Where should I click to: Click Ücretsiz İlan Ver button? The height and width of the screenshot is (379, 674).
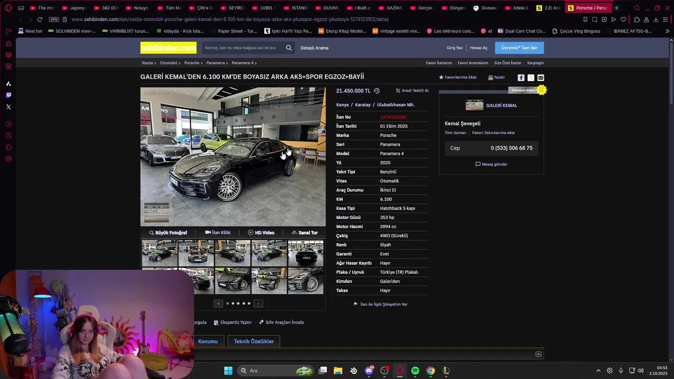pyautogui.click(x=519, y=48)
